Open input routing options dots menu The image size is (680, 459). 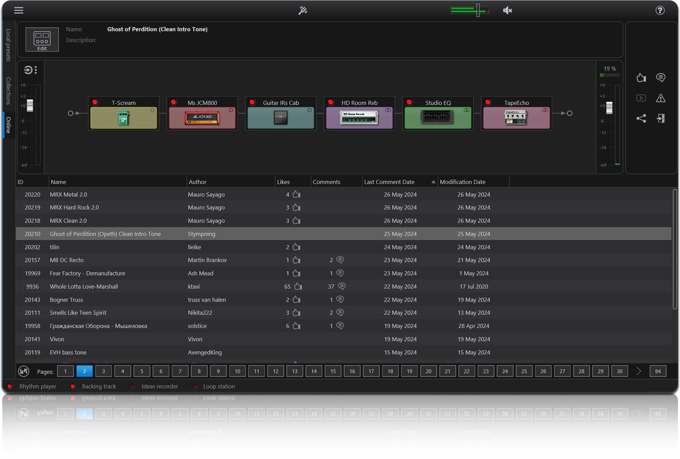click(x=36, y=70)
